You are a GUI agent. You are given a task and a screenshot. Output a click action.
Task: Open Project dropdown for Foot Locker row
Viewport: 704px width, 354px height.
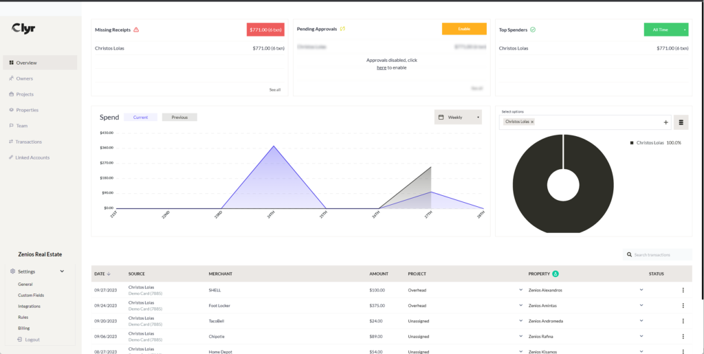pyautogui.click(x=521, y=305)
